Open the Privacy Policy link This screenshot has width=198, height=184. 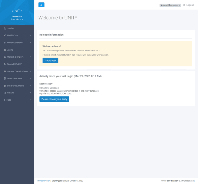(43, 181)
